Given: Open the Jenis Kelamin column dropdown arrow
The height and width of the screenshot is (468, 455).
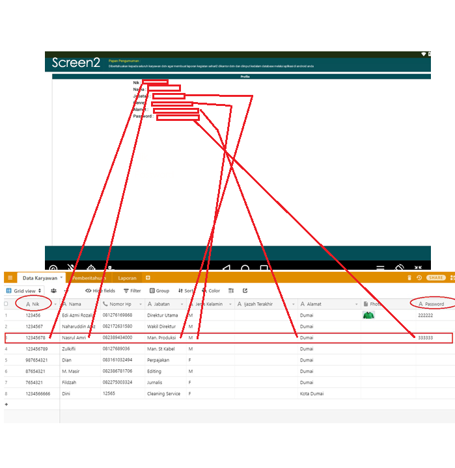Looking at the screenshot, I should click(x=230, y=304).
